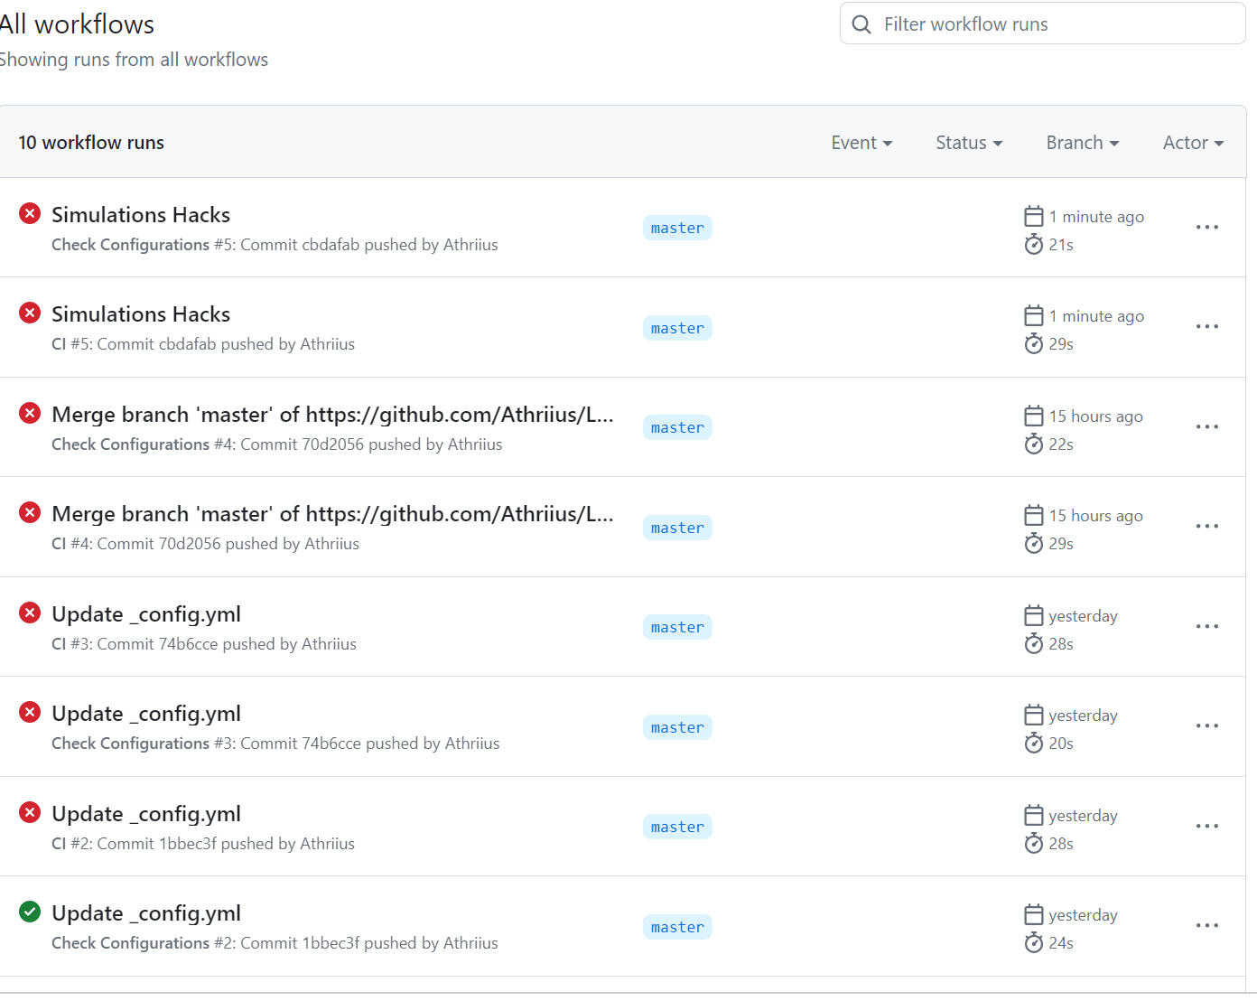The width and height of the screenshot is (1257, 1001).
Task: Click the master branch label on Check Configurations #2
Action: click(677, 927)
